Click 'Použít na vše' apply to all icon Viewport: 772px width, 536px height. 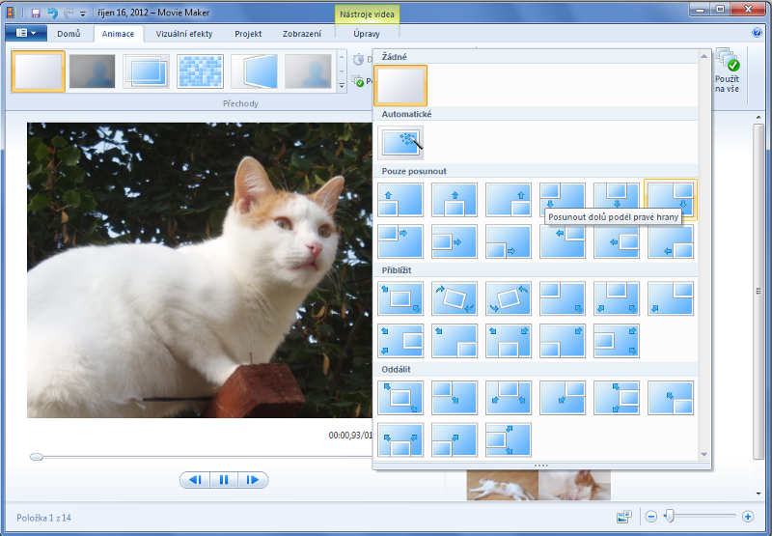727,71
